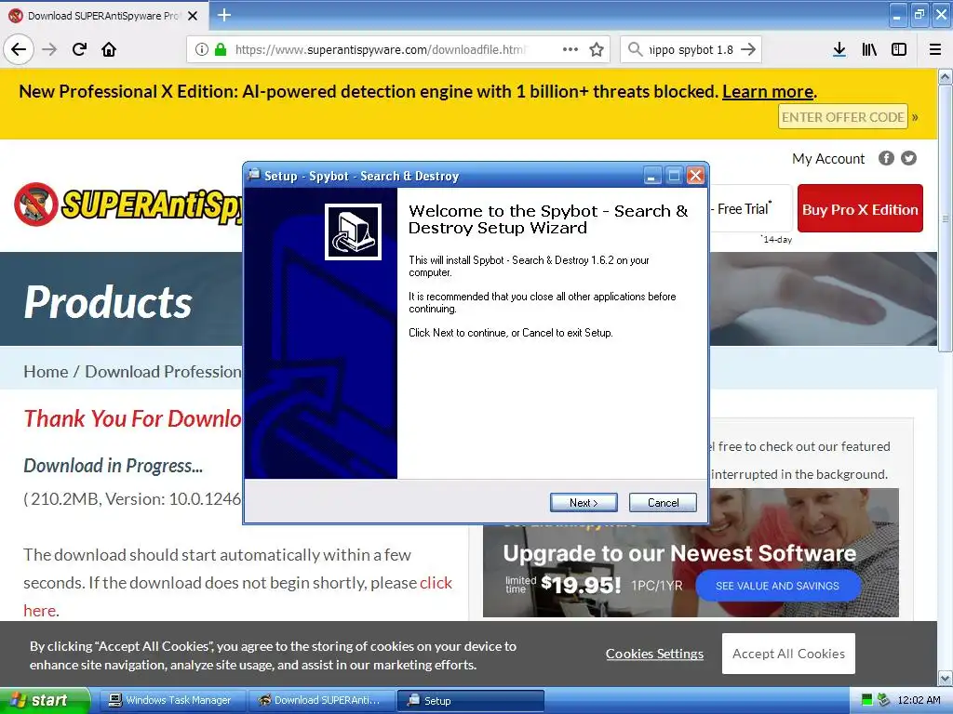Screen dimensions: 953x714
Task: Click 'Thank You For Downlo' heading
Action: 132,418
